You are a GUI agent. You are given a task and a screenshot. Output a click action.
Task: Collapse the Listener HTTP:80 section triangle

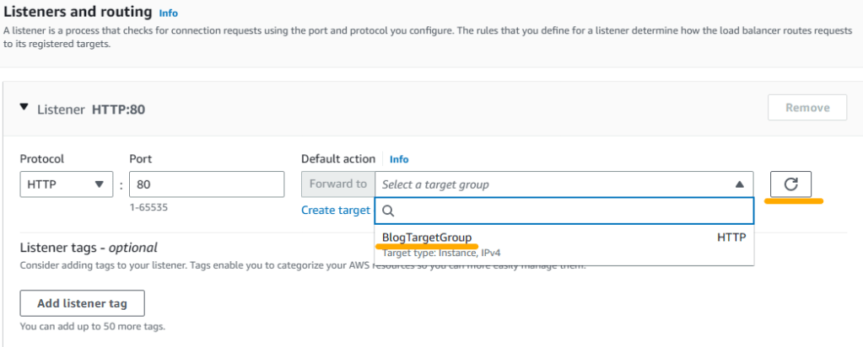(24, 109)
